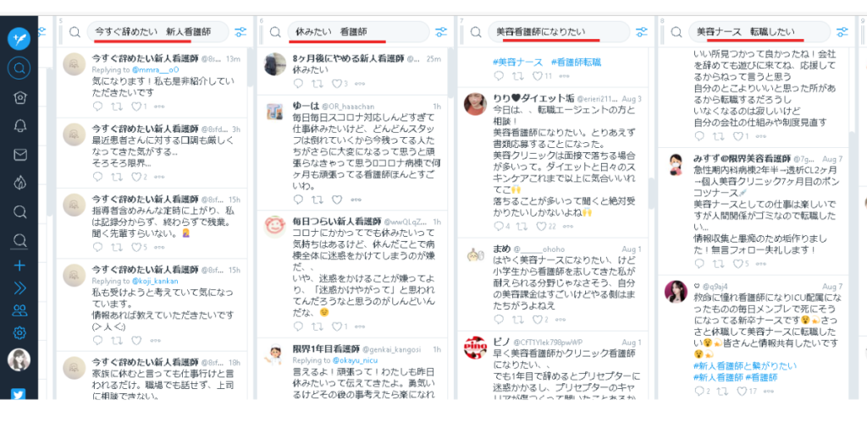
Task: Click the new Tweet compose button
Action: (x=19, y=39)
